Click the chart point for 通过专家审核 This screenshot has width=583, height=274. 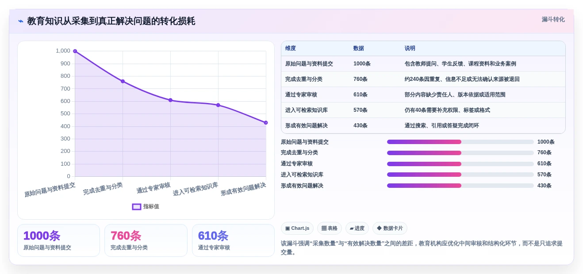170,100
